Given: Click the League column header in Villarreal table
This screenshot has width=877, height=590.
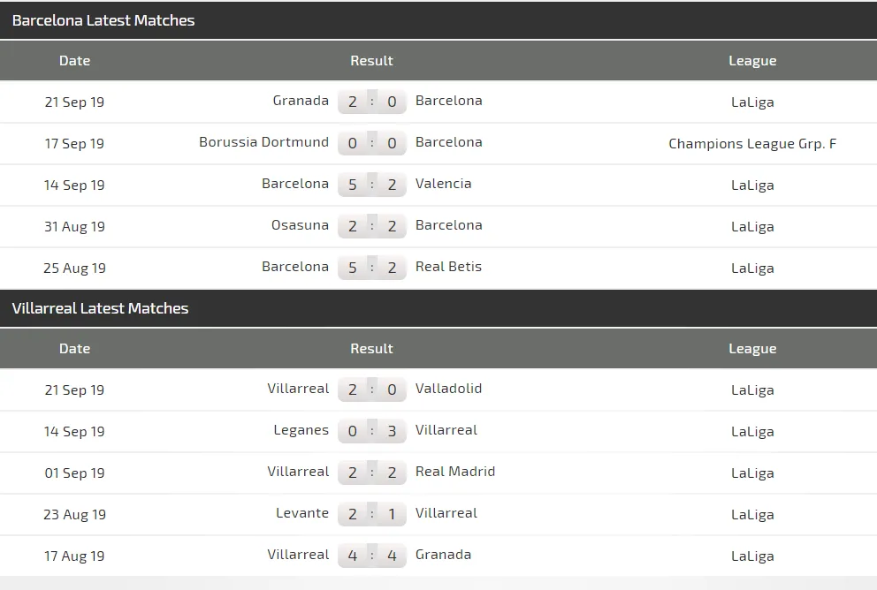Looking at the screenshot, I should (x=752, y=349).
